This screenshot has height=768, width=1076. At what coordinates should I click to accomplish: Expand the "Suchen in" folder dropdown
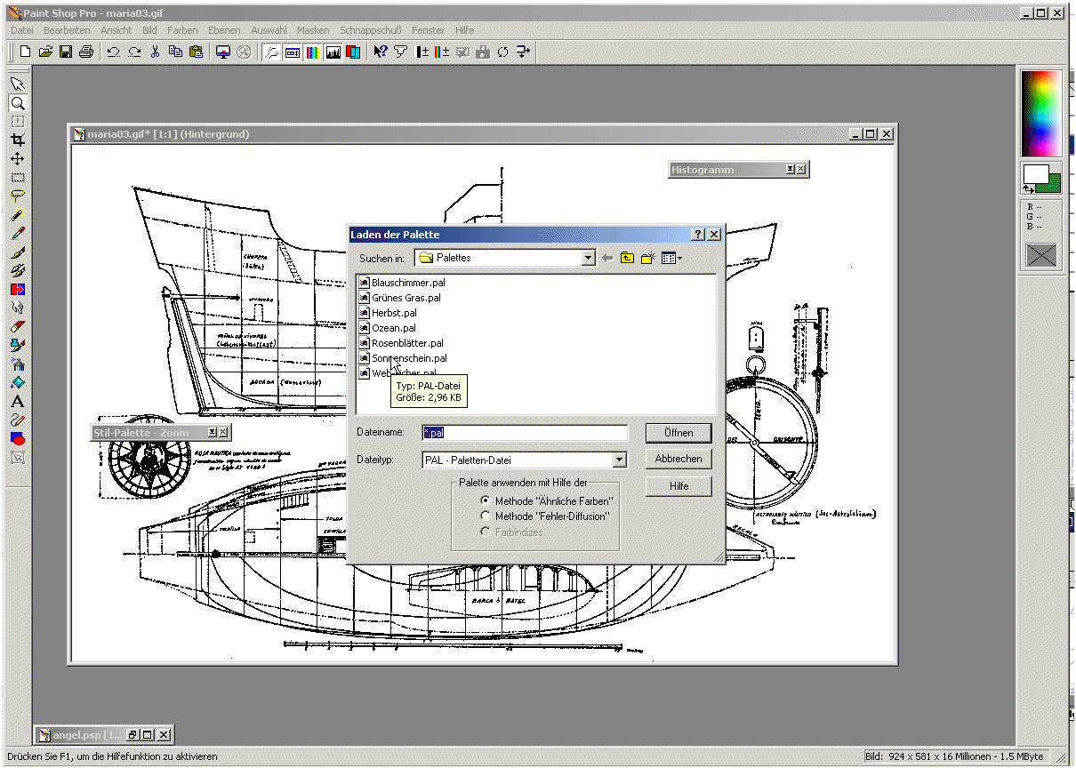pyautogui.click(x=588, y=258)
